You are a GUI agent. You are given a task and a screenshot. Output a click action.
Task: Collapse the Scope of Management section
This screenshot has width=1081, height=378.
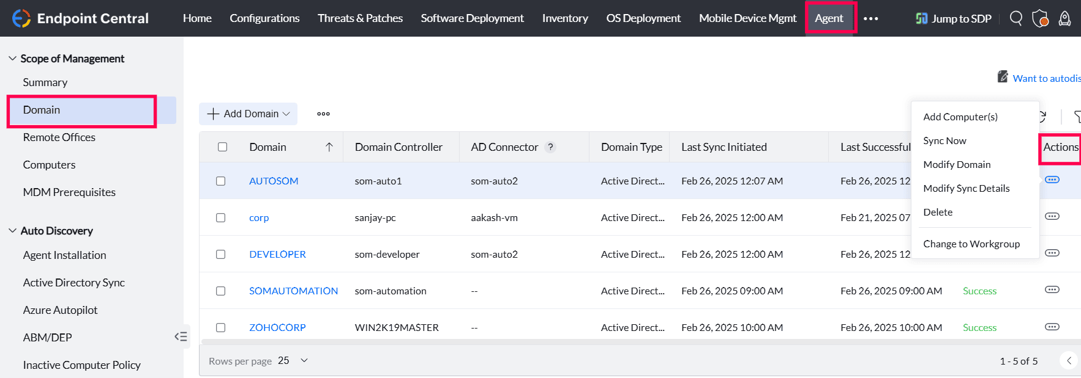(12, 59)
